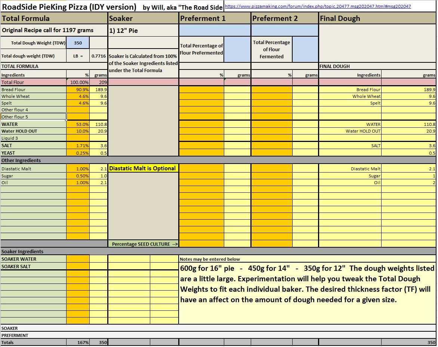Screen dimensions: 438x347
Task: Click the Spelt percentage cell in Total Formula
Action: point(78,103)
